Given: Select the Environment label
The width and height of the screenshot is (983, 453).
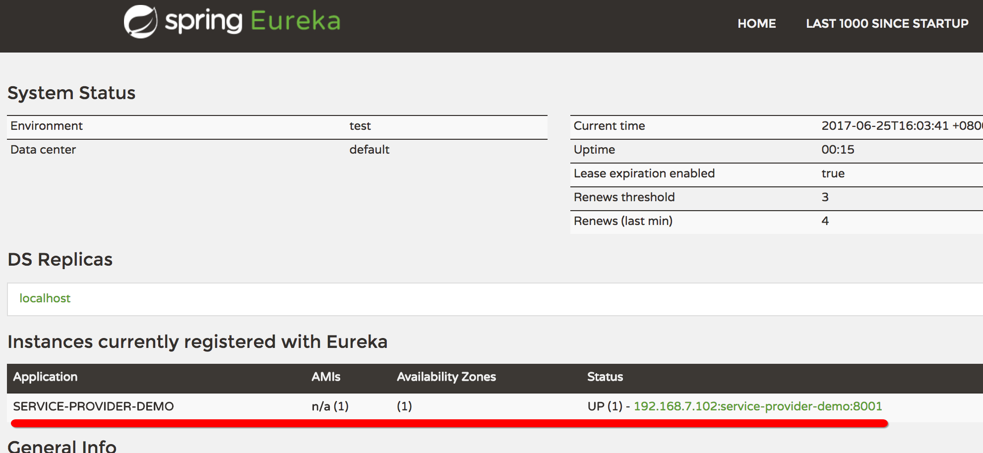Looking at the screenshot, I should 47,126.
